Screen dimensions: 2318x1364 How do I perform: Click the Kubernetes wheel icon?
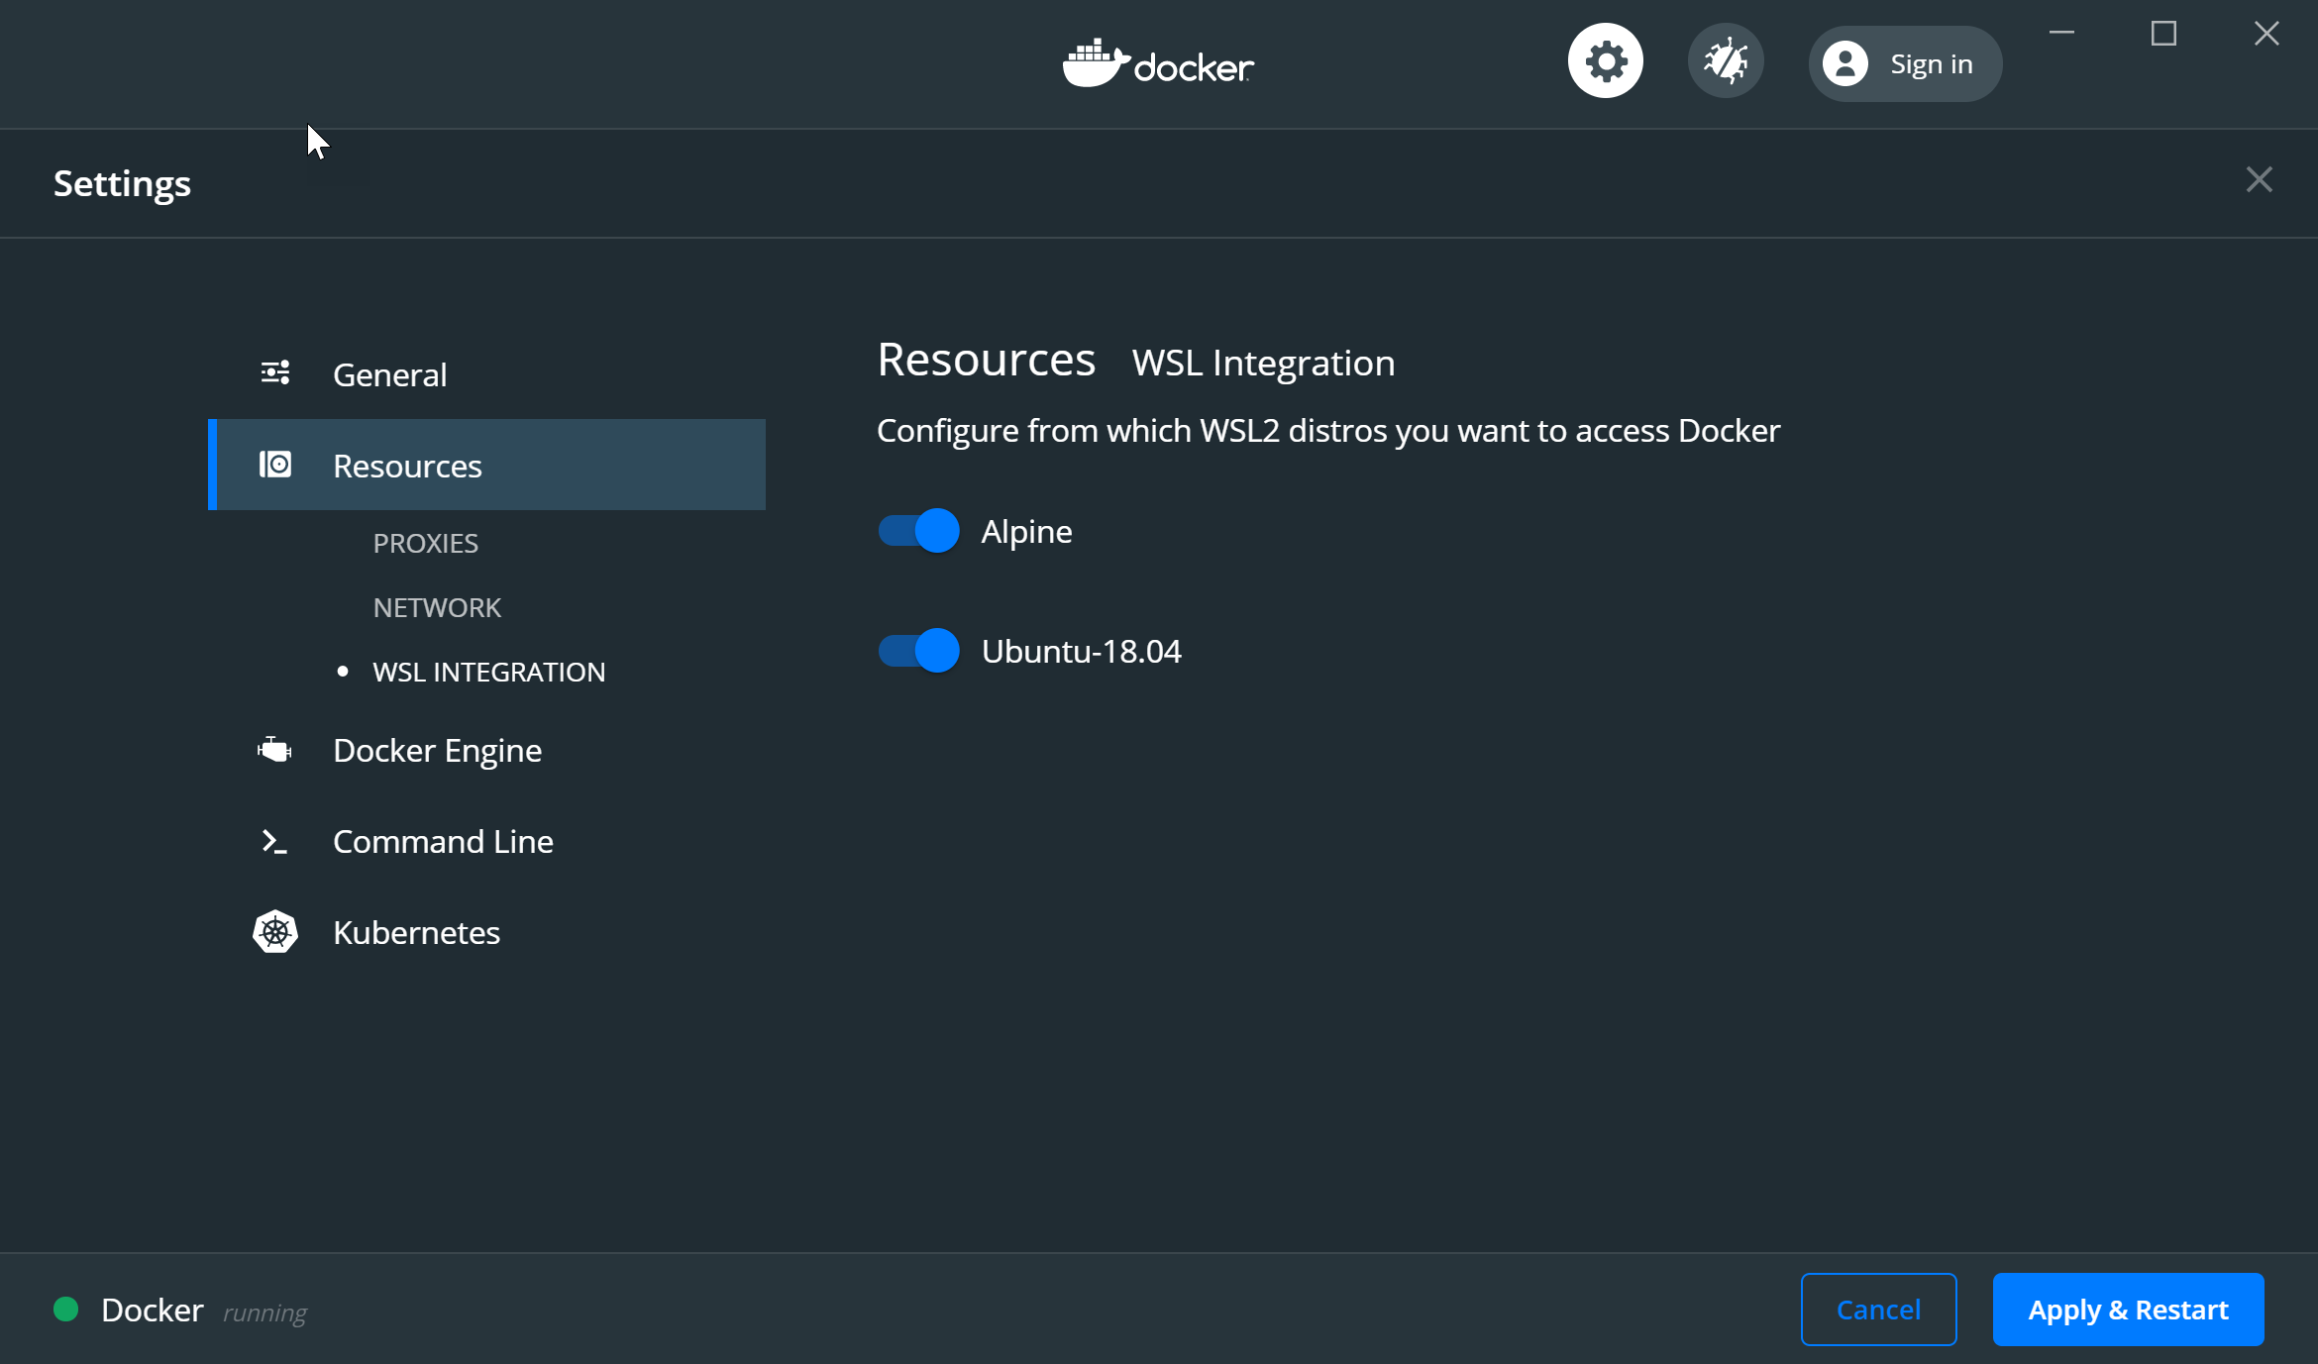(275, 932)
